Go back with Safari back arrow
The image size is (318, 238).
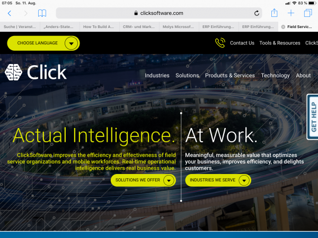[10, 13]
